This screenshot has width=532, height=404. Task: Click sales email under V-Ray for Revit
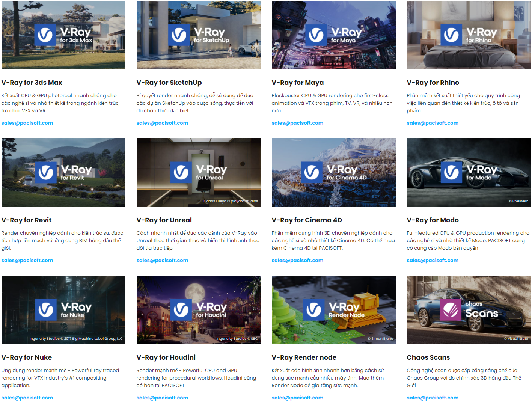pos(27,260)
